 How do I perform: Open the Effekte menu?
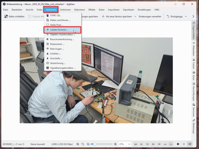click(92, 10)
